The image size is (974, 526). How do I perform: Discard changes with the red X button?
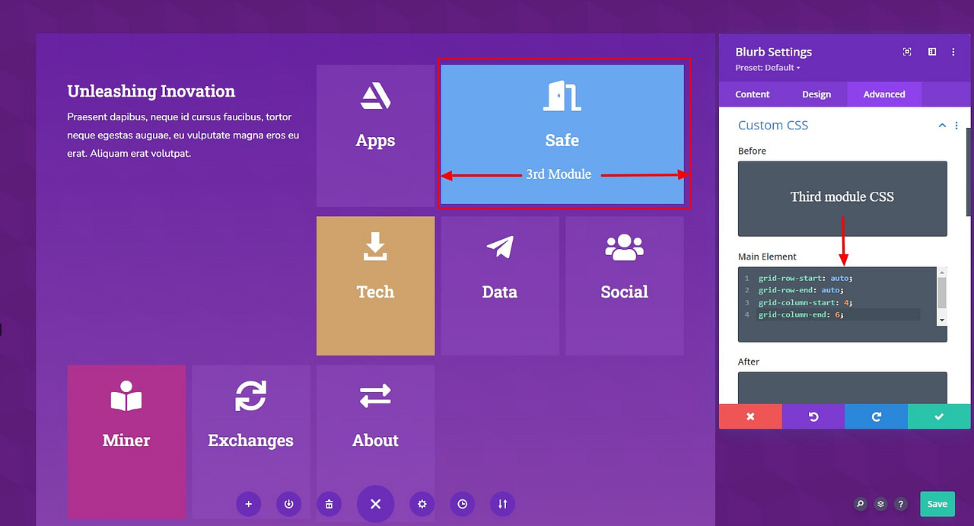pos(750,416)
